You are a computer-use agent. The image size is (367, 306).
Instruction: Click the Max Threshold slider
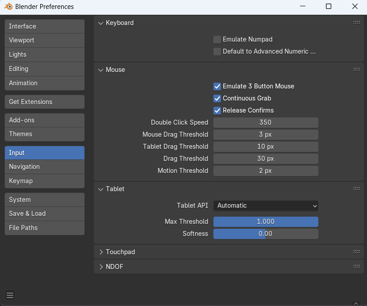point(266,222)
